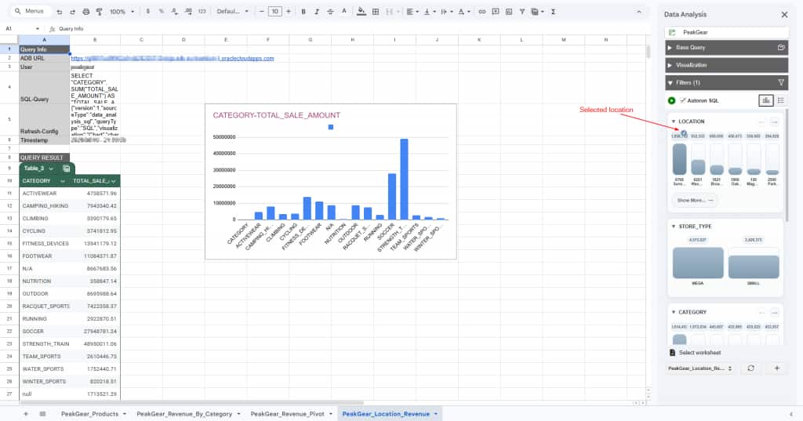Open the horizontal align dropdown
Viewport: 803px width, 421px height.
click(x=412, y=11)
